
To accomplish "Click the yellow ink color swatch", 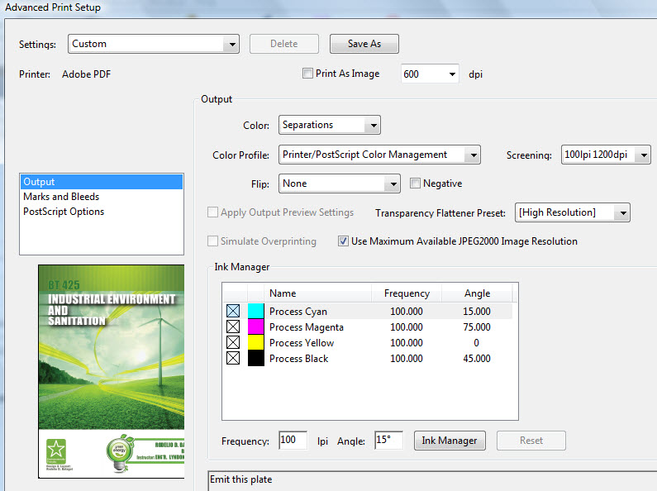I will click(256, 342).
